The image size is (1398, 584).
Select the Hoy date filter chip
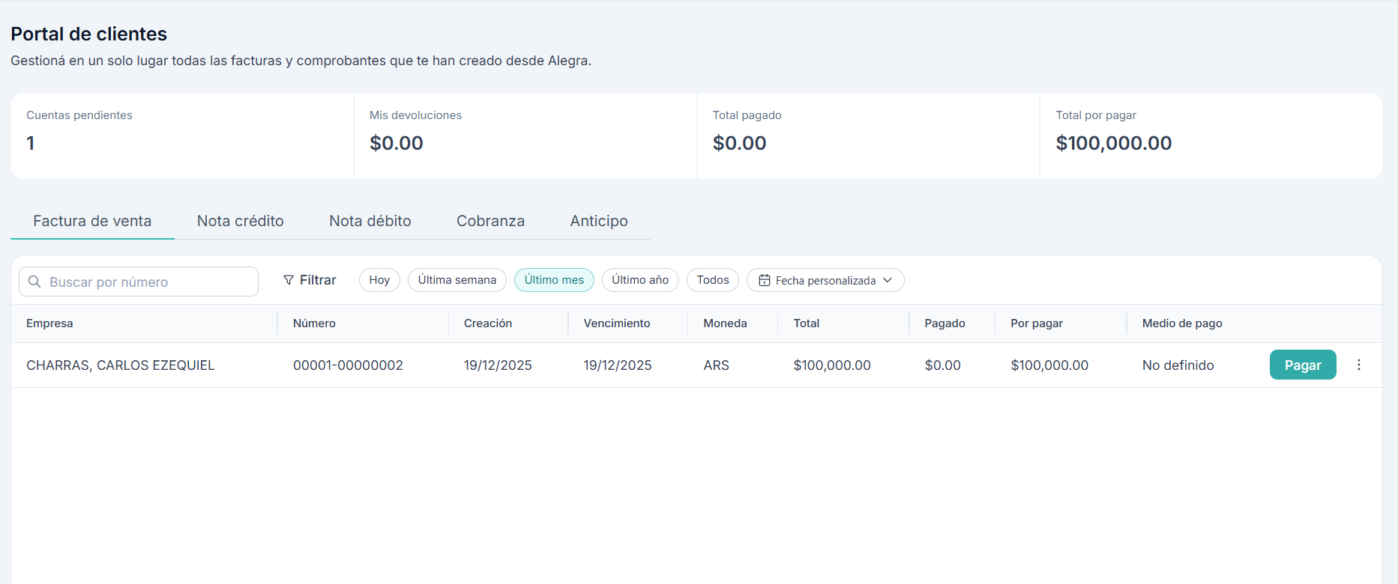click(379, 280)
